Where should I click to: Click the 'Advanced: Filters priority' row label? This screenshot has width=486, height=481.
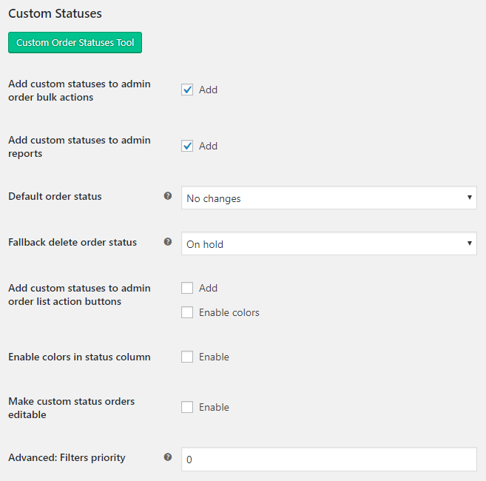pos(67,458)
